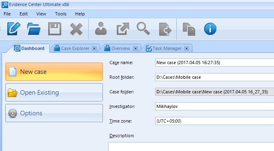Close the Task Manager tab
This screenshot has height=151, width=274.
187,48
